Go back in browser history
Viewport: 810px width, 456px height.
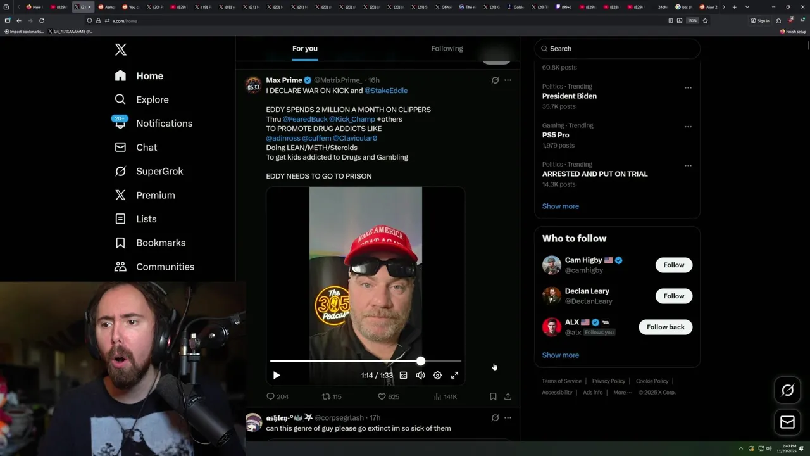tap(19, 21)
